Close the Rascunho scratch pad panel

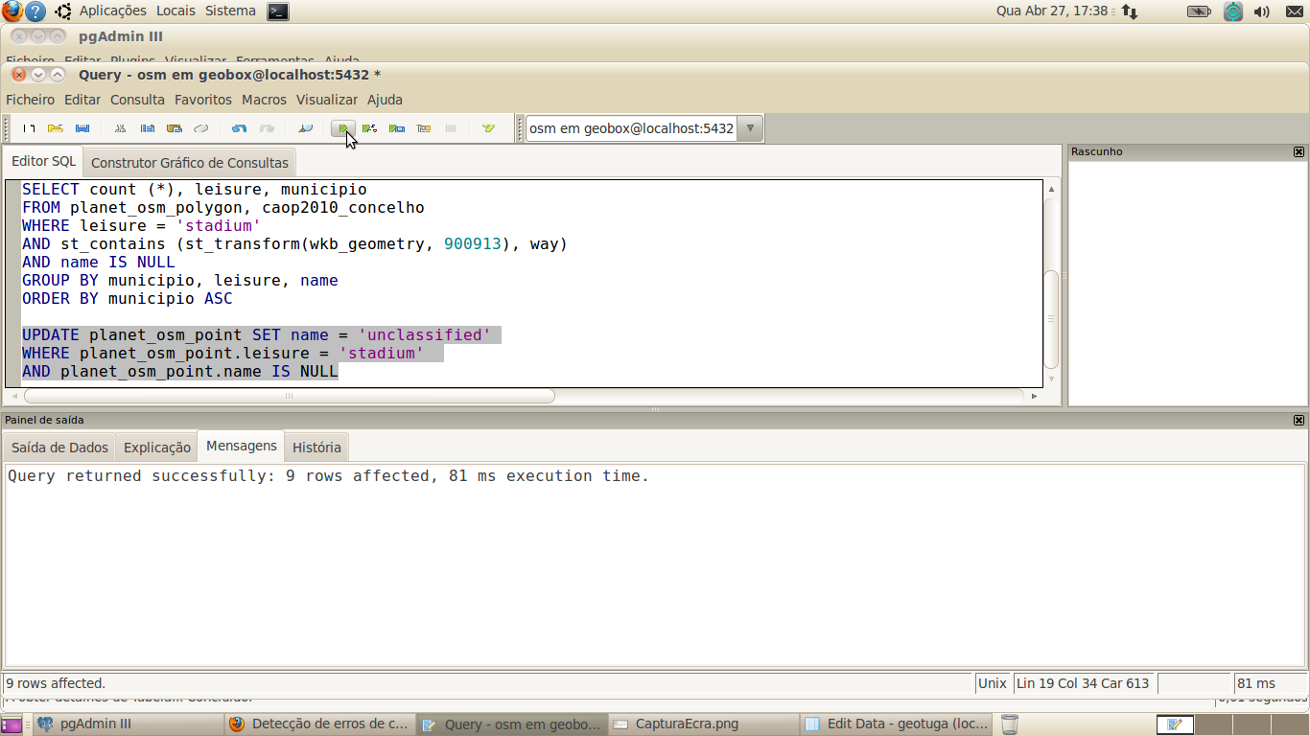click(x=1298, y=152)
